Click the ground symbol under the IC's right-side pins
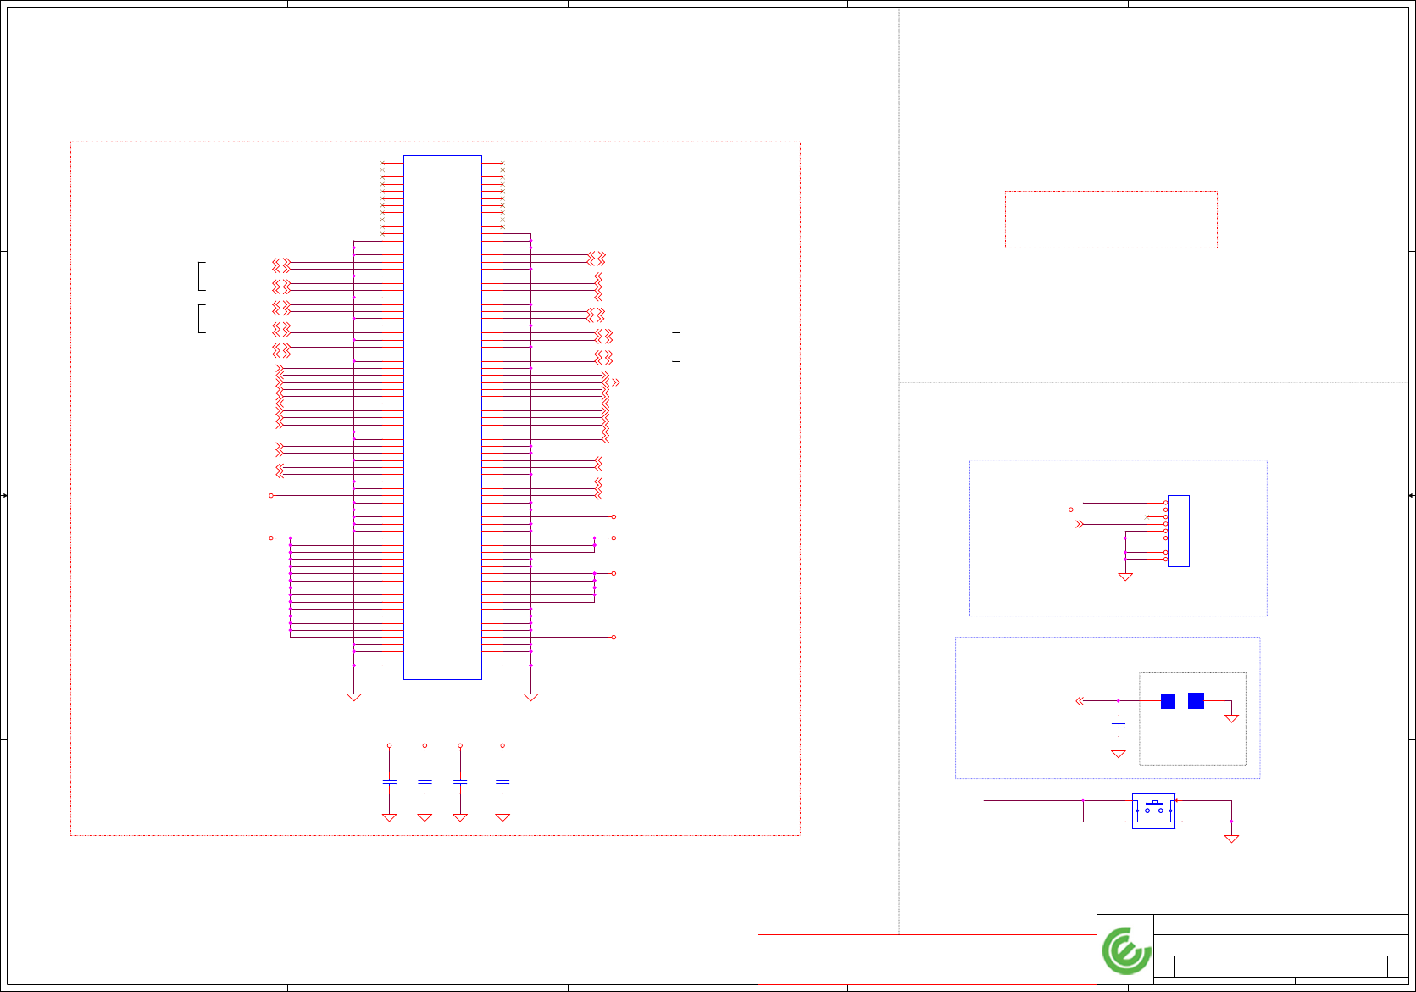 (x=530, y=697)
